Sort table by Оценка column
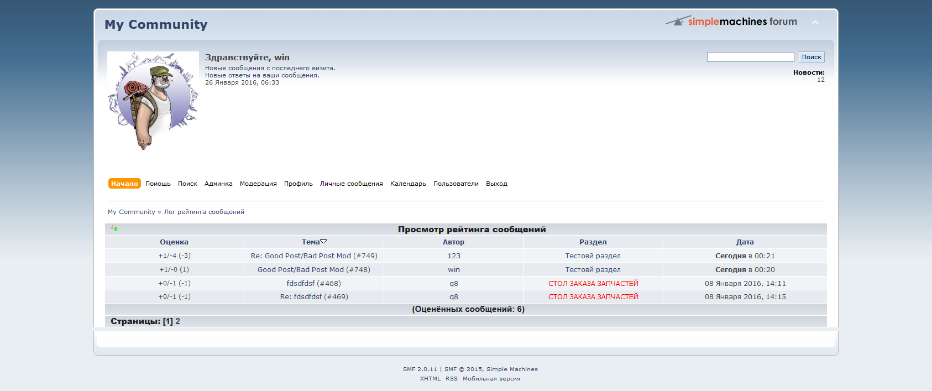The image size is (932, 391). coord(174,242)
